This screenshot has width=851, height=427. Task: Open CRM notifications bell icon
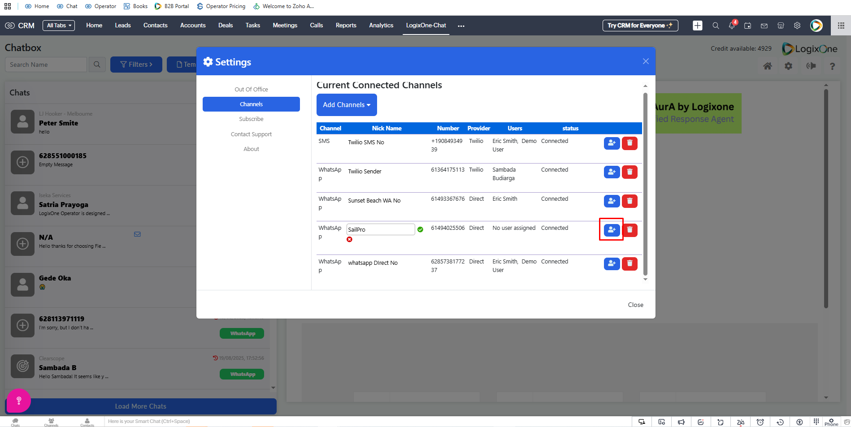click(732, 26)
